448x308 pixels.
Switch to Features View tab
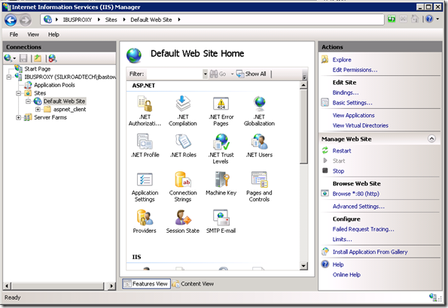tap(147, 284)
